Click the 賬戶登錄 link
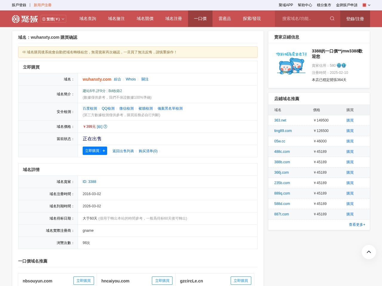The height and width of the screenshot is (286, 382). [x=19, y=5]
